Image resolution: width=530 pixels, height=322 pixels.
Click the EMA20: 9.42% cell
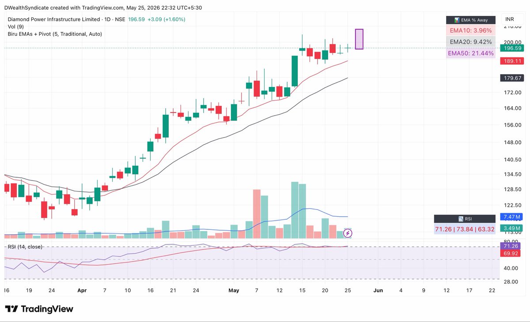[x=470, y=42]
